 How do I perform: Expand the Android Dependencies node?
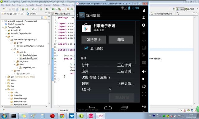click(x=6, y=33)
